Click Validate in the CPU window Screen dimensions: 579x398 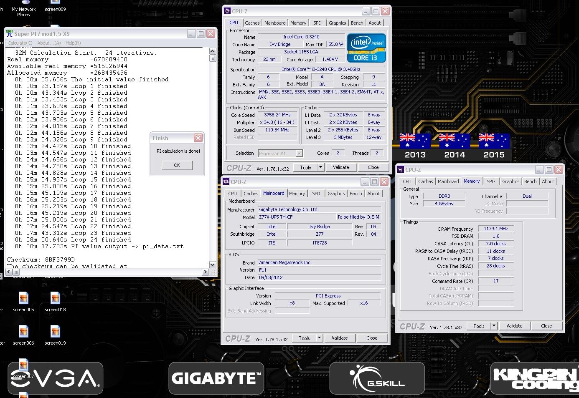(341, 167)
